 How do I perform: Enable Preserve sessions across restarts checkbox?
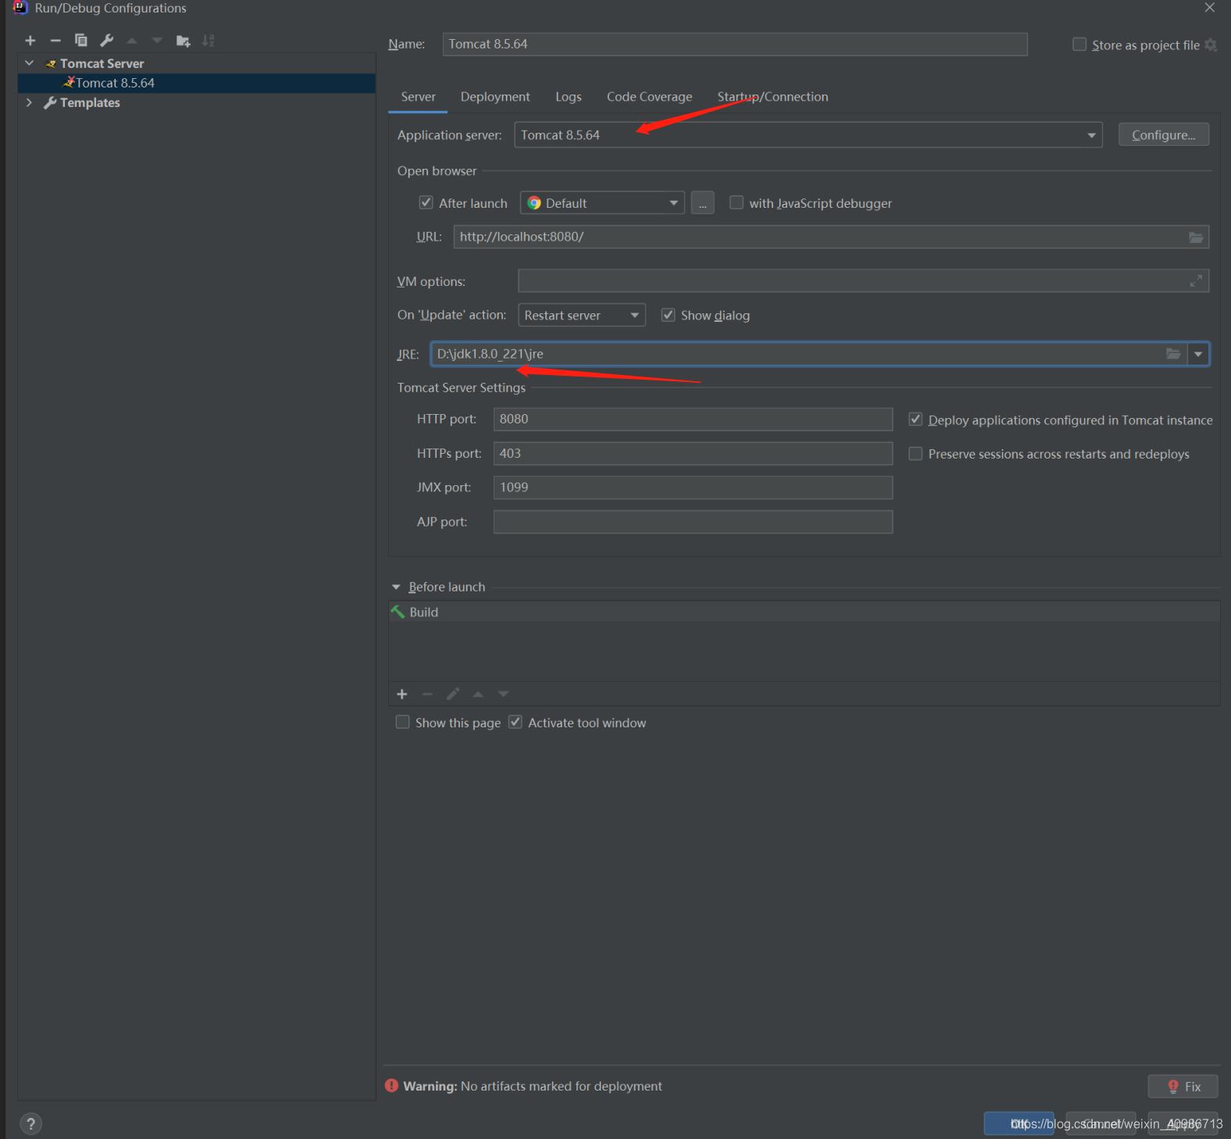(915, 454)
